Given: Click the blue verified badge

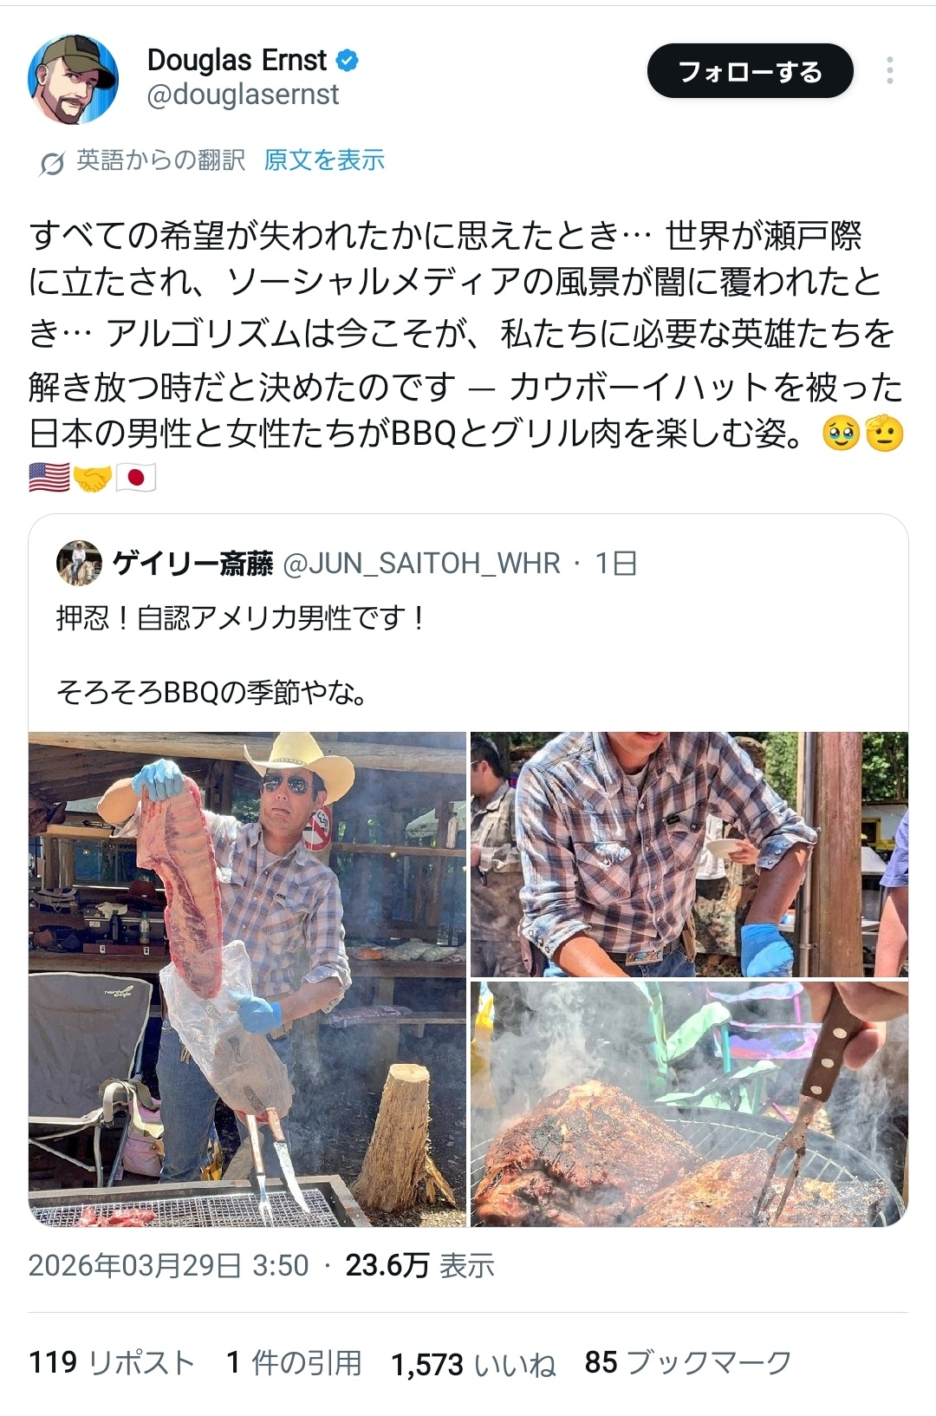Looking at the screenshot, I should 348,61.
